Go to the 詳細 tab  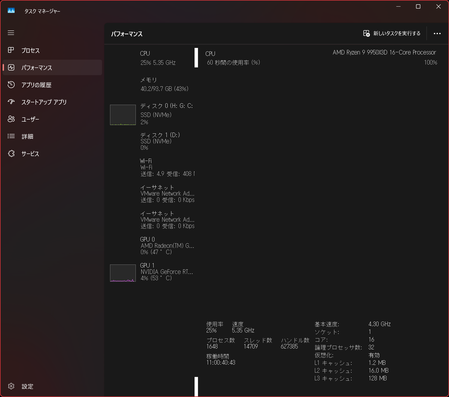tap(52, 136)
